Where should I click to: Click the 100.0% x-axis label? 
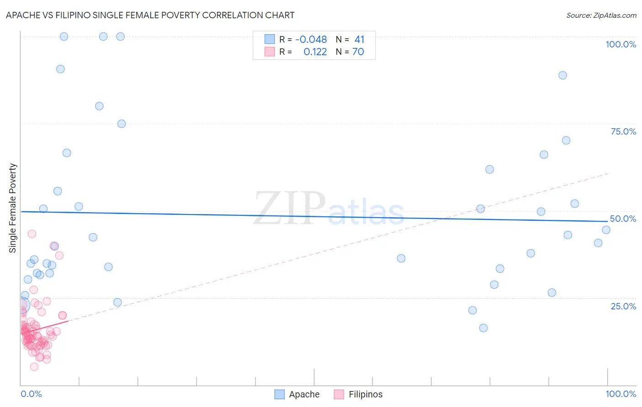coord(621,394)
